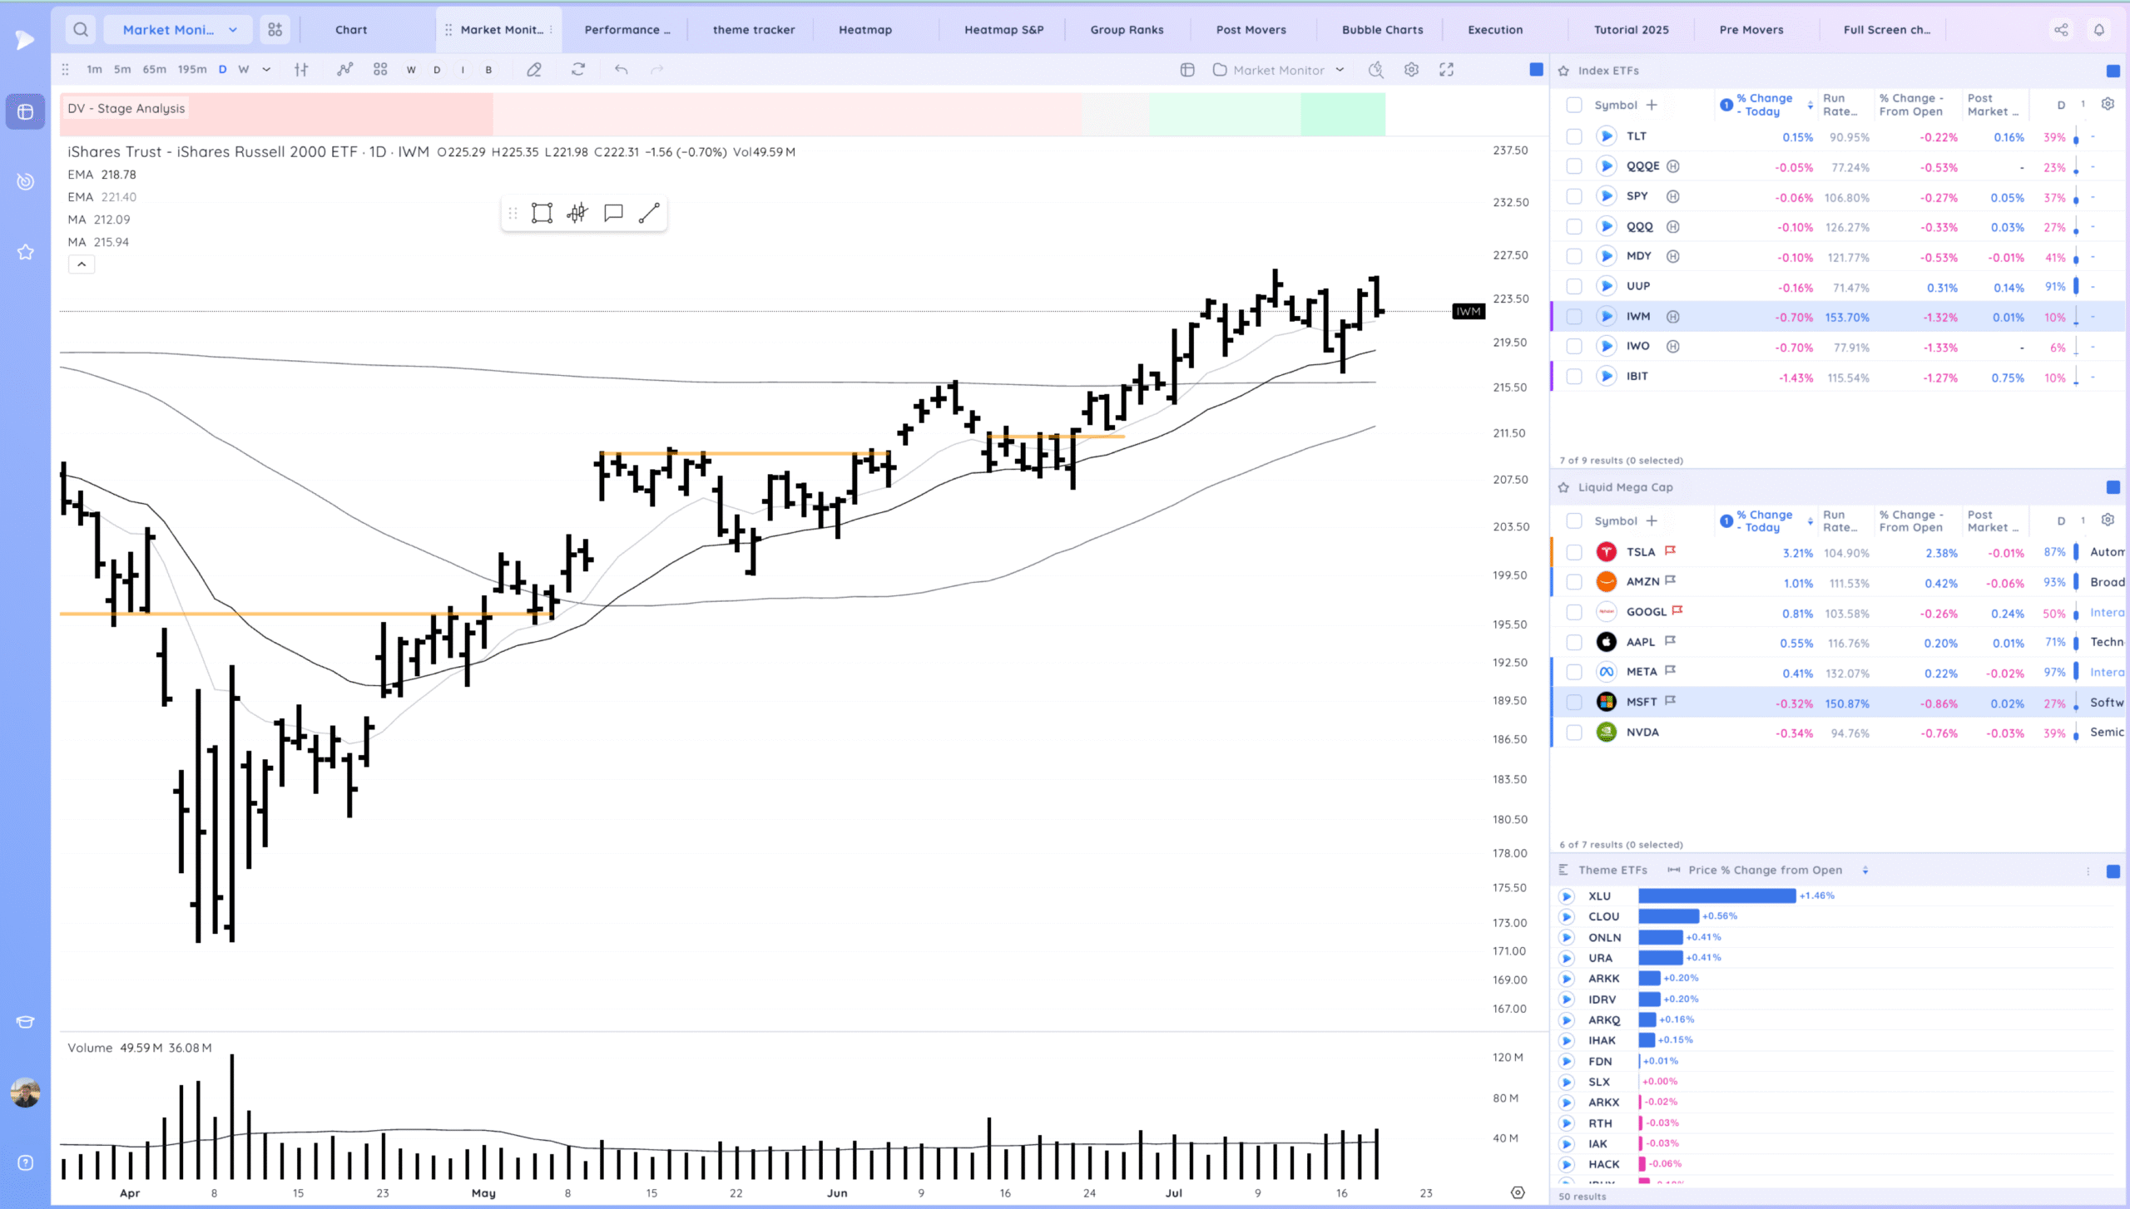Image resolution: width=2130 pixels, height=1209 pixels.
Task: Open chart settings gear icon
Action: click(x=1411, y=70)
